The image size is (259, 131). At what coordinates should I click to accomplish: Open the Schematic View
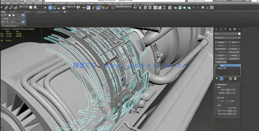tap(165, 8)
